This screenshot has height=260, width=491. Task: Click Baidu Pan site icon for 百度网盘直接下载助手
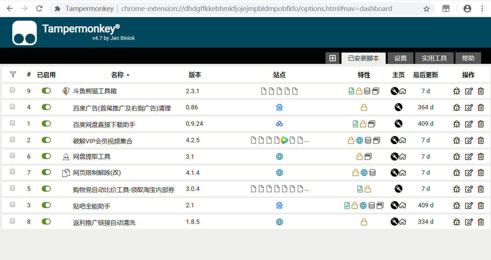279,124
